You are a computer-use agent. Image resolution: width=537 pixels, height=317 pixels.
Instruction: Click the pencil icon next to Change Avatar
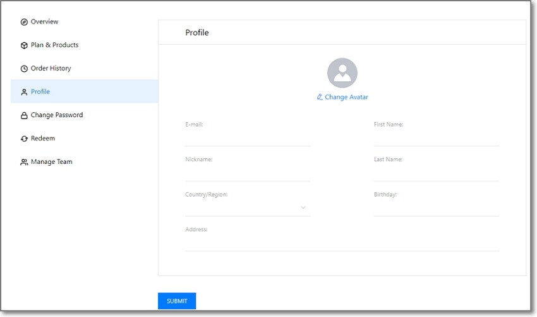(320, 97)
